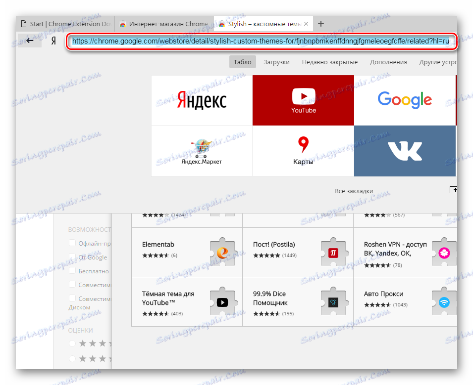Click the ВОЗМОЖНОСТИ heading
This screenshot has width=473, height=385.
point(90,230)
